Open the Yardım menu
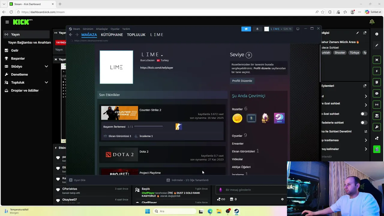This screenshot has width=384, height=216. [126, 29]
